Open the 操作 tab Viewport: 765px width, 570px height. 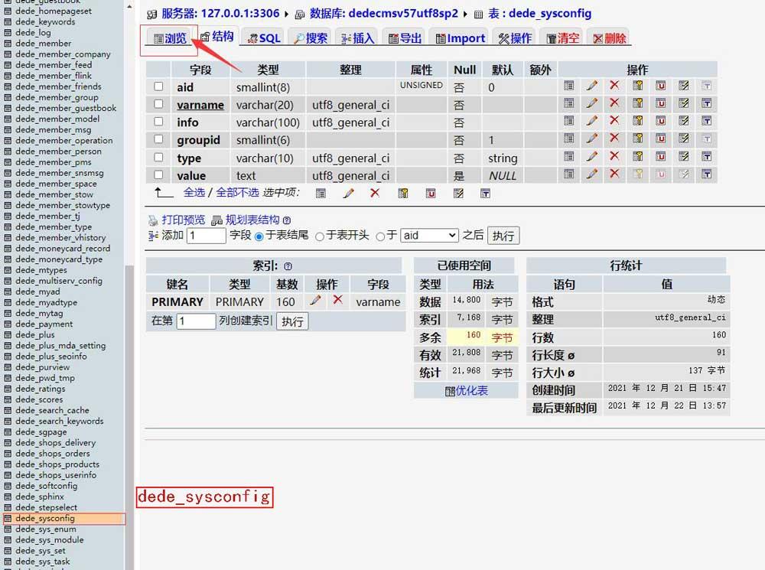[515, 38]
